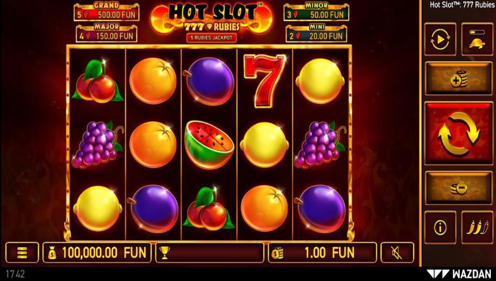Click the Minor jackpot 50.00 FUN panel
The height and width of the screenshot is (281, 496).
317,12
